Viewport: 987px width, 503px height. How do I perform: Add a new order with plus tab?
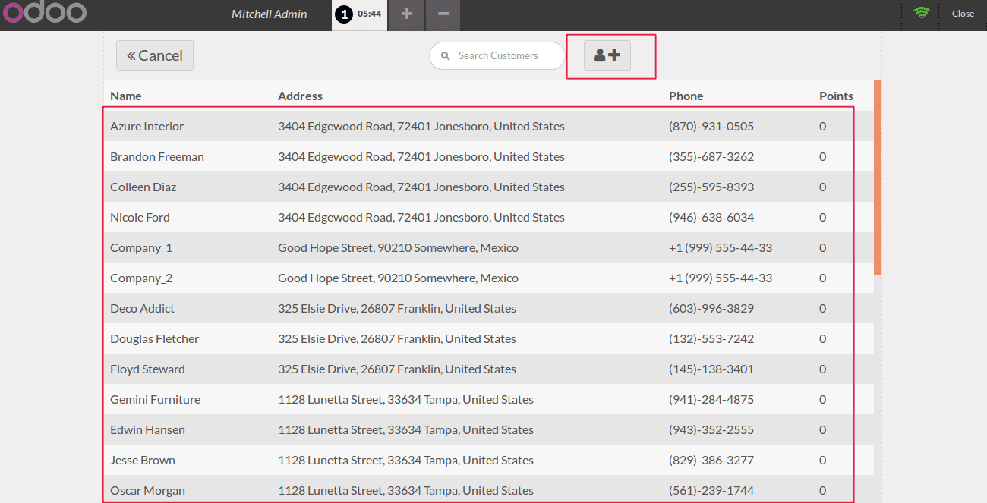[407, 14]
